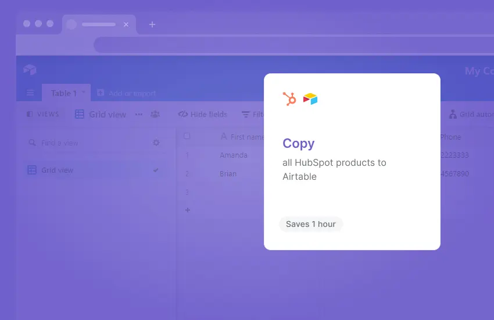Viewport: 494px width, 320px height.
Task: Click the checkmark next to sidebar Grid view
Action: point(156,170)
